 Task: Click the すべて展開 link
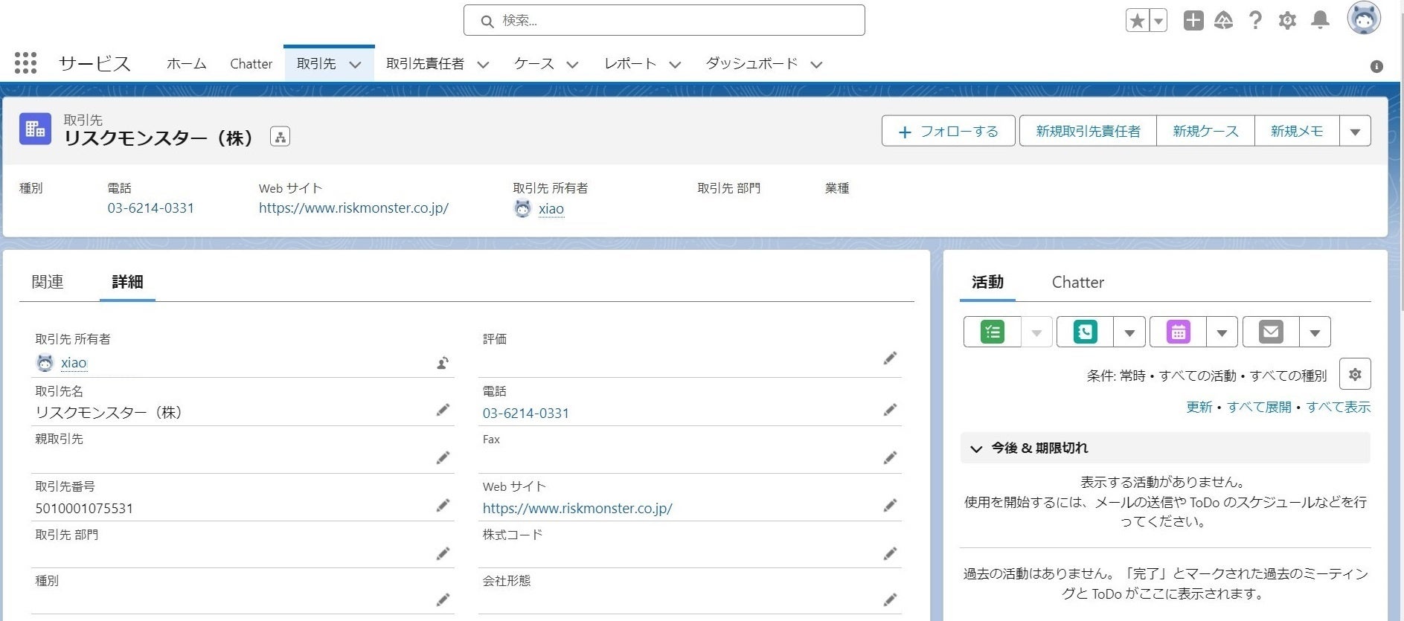click(x=1259, y=407)
